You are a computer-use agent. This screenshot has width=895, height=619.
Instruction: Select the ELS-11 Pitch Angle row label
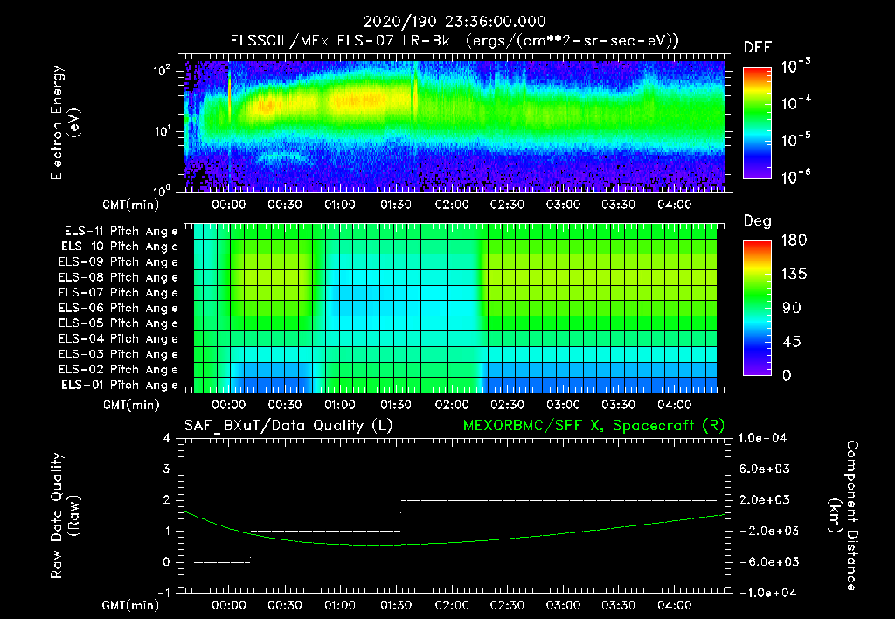click(x=121, y=232)
